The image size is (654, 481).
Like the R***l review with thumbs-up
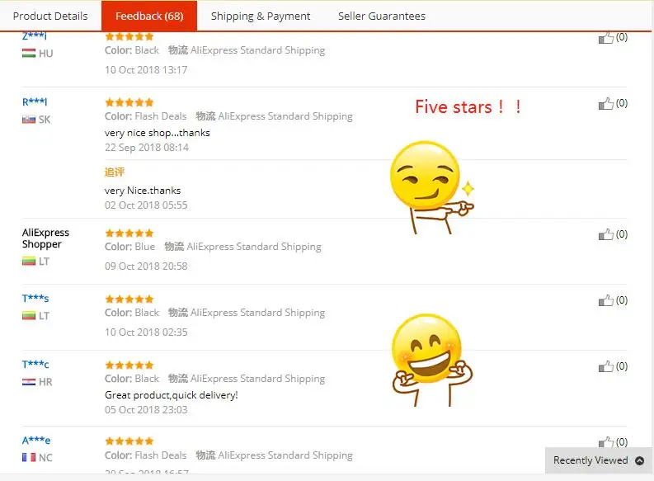[x=605, y=103]
